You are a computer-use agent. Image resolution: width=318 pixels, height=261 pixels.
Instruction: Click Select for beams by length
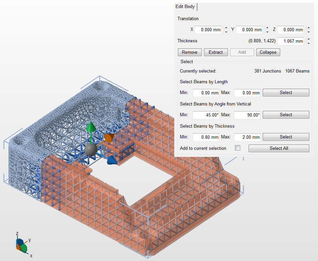pyautogui.click(x=285, y=92)
